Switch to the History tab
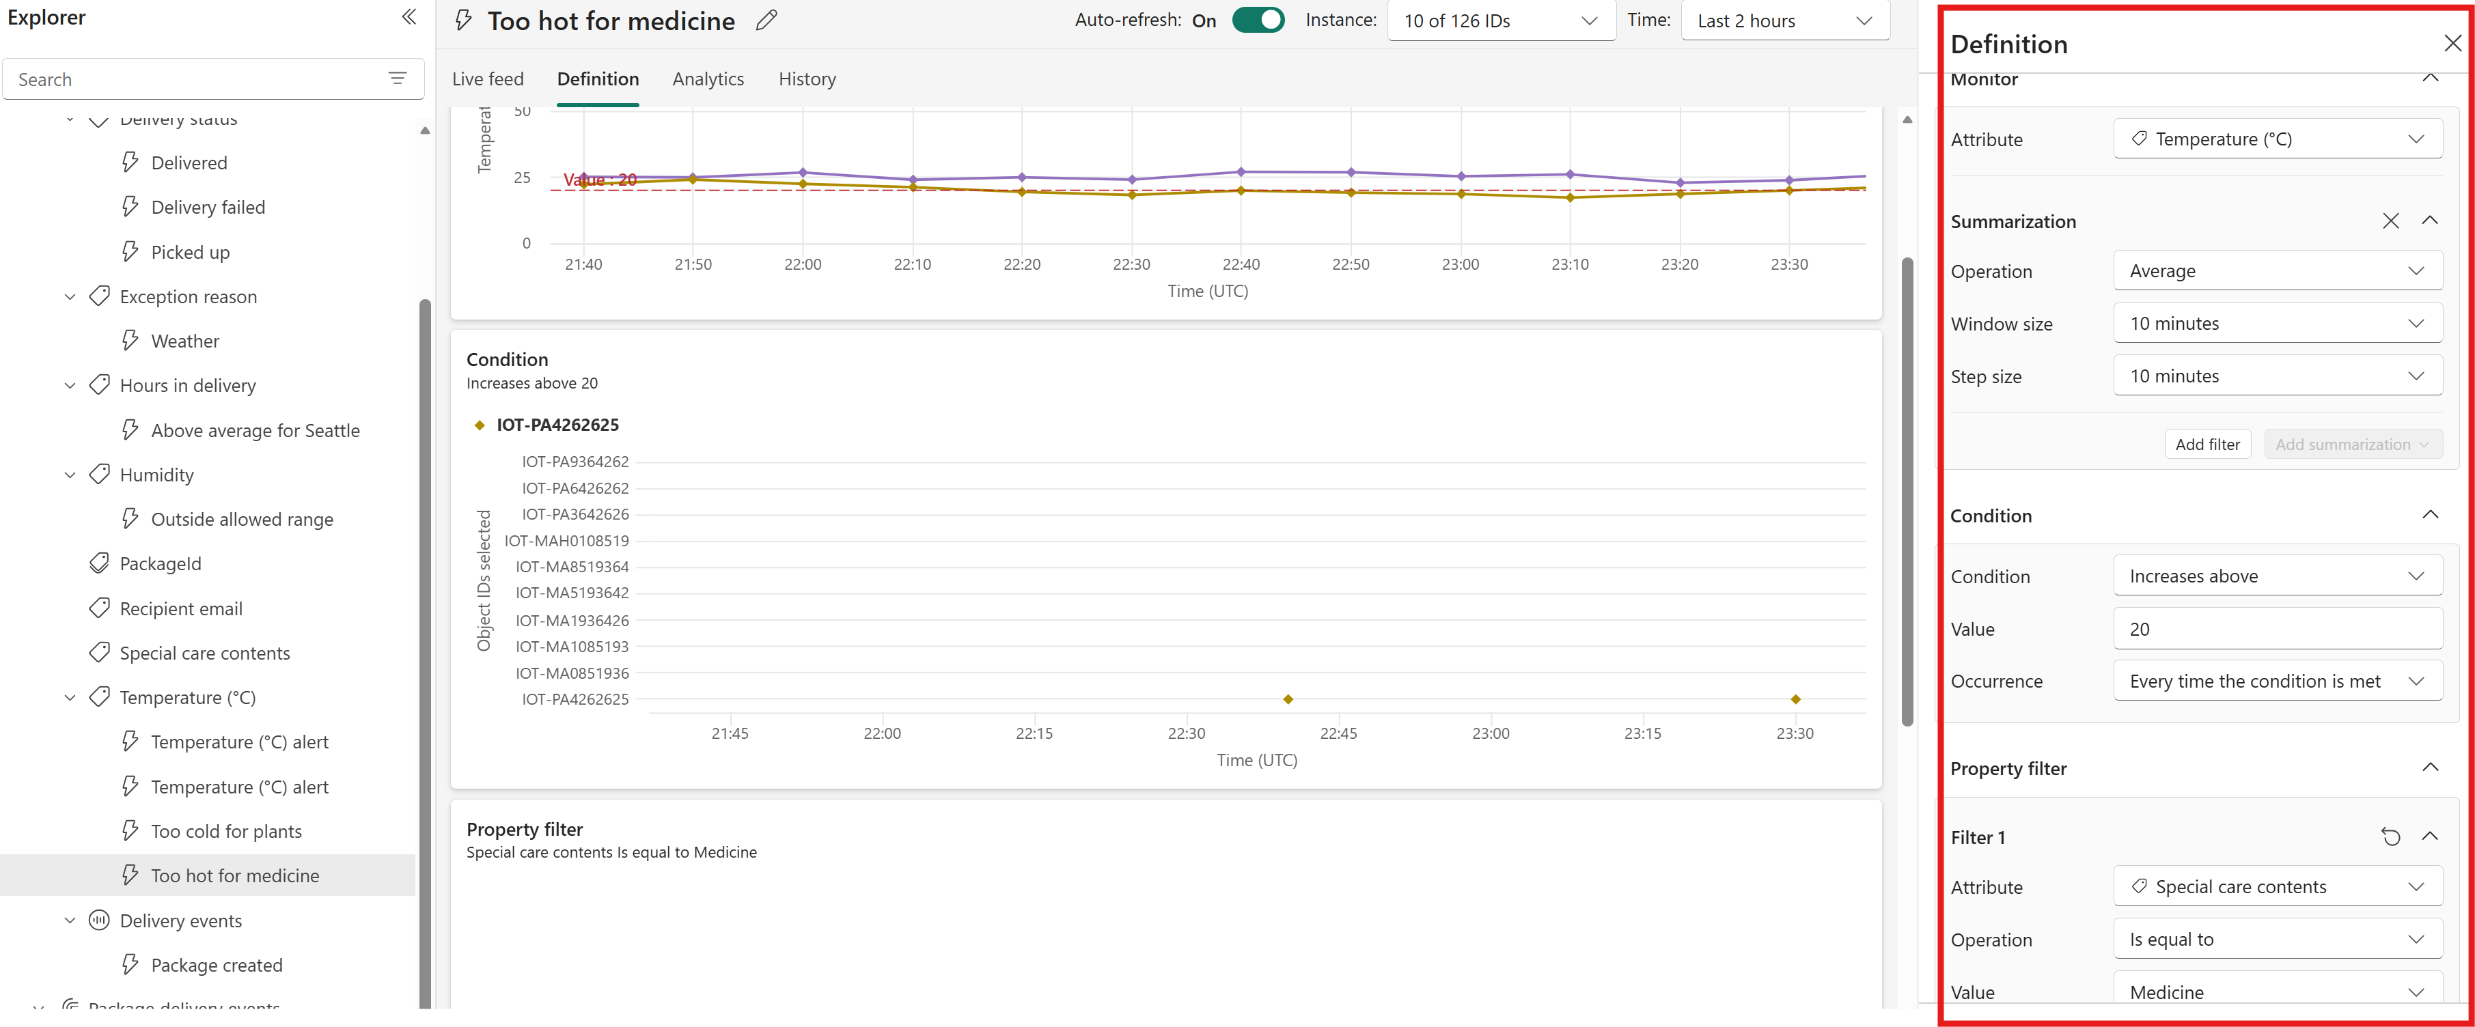Screen dimensions: 2475x1027 (807, 79)
